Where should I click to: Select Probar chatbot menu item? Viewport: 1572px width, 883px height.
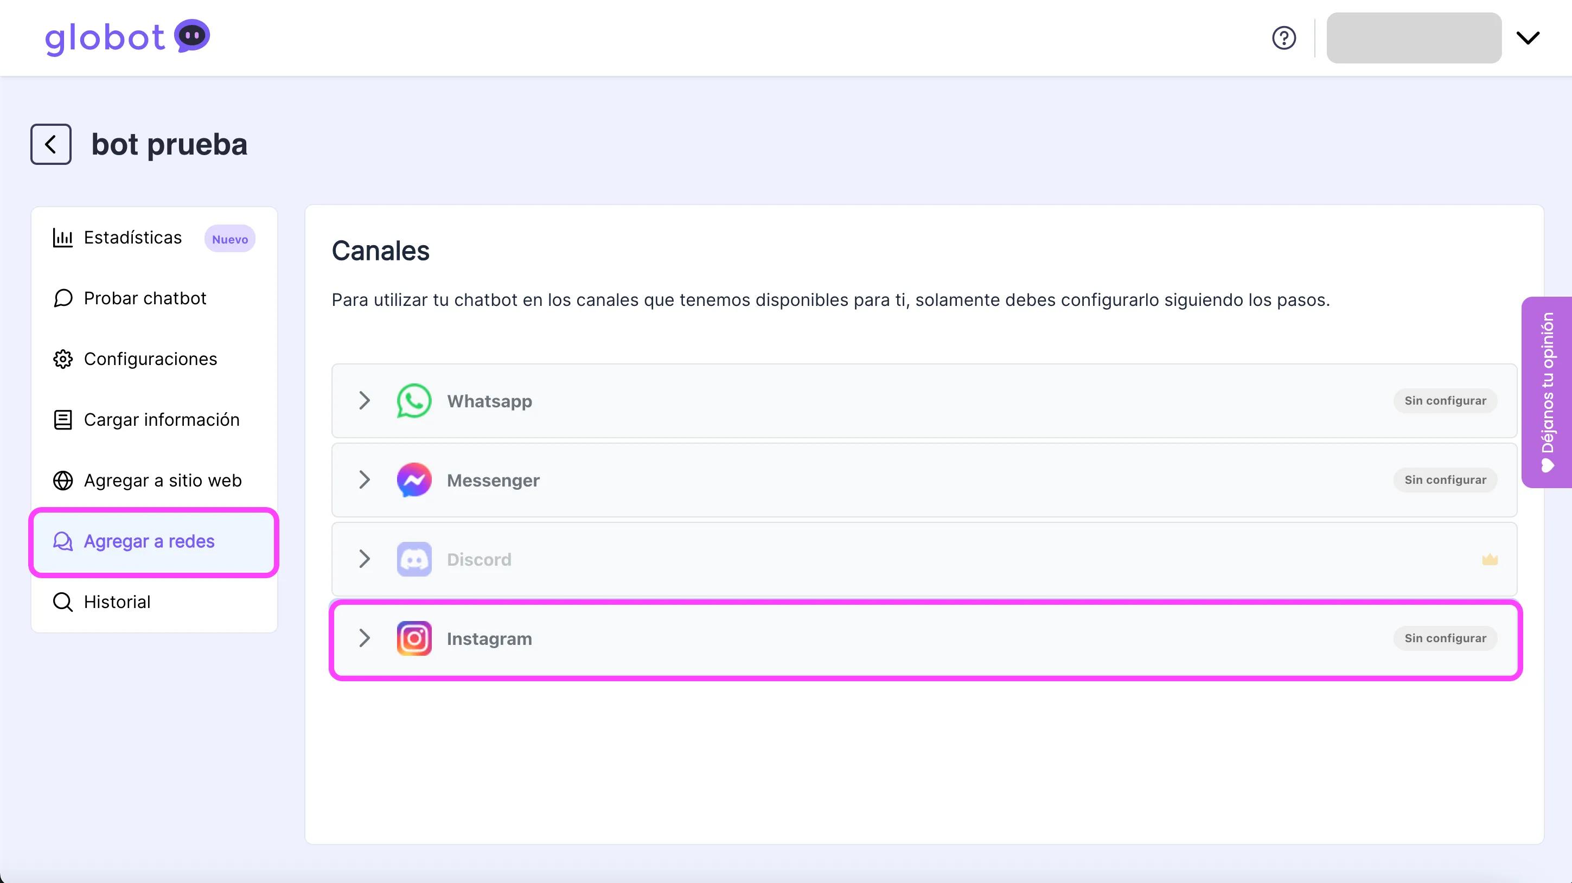pyautogui.click(x=145, y=298)
